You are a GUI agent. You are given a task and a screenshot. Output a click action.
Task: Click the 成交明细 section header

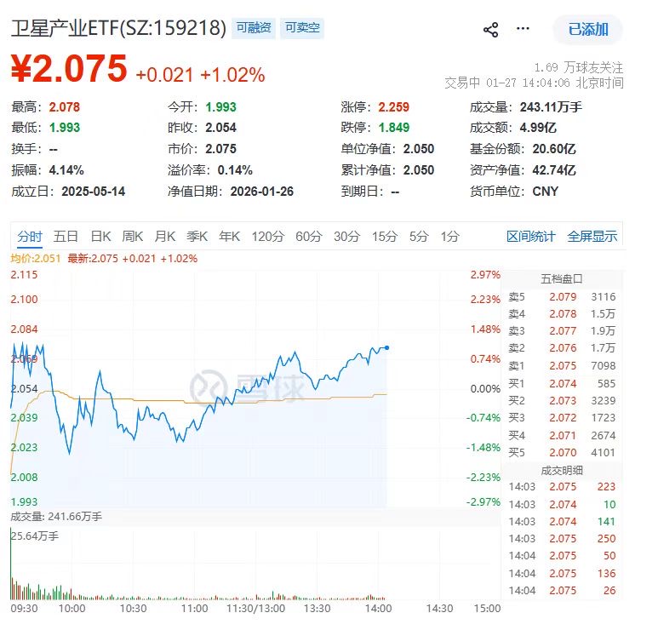tap(562, 471)
